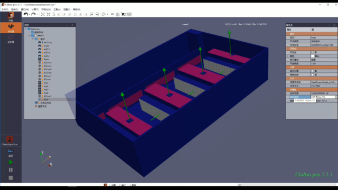The height and width of the screenshot is (190, 338).
Task: Click the fit-all zoom extents icon
Action: (x=43, y=14)
